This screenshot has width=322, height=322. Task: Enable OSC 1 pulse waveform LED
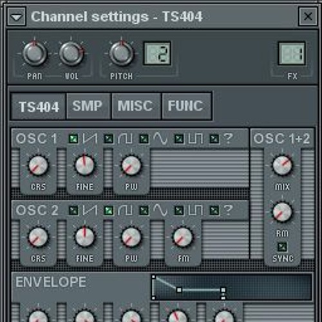179,138
